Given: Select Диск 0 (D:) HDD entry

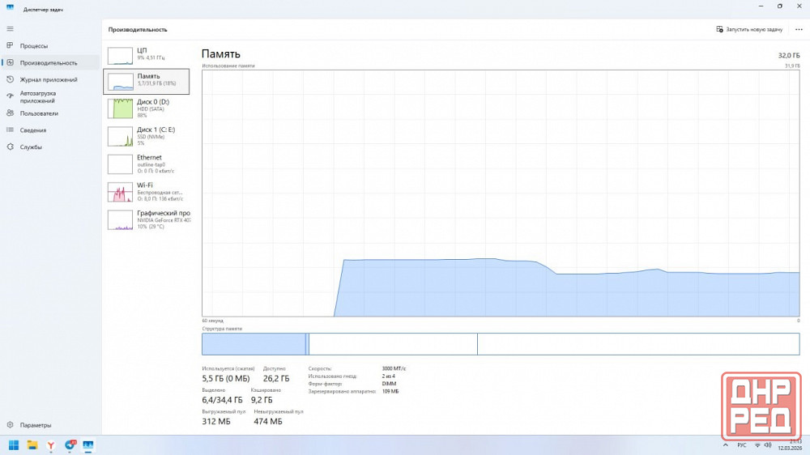Looking at the screenshot, I should [146, 108].
